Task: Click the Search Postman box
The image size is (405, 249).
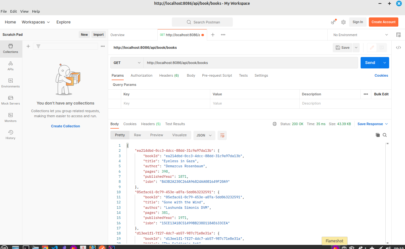Action: tap(202, 22)
